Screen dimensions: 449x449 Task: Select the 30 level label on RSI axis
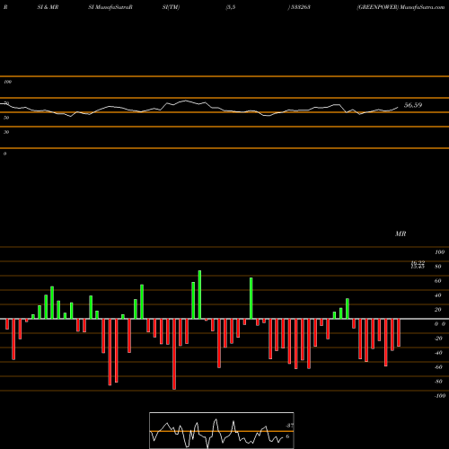pos(6,132)
